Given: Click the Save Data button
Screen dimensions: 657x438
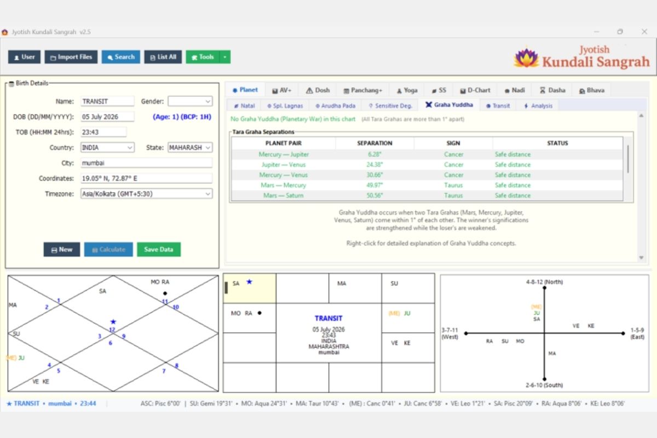Looking at the screenshot, I should 159,249.
